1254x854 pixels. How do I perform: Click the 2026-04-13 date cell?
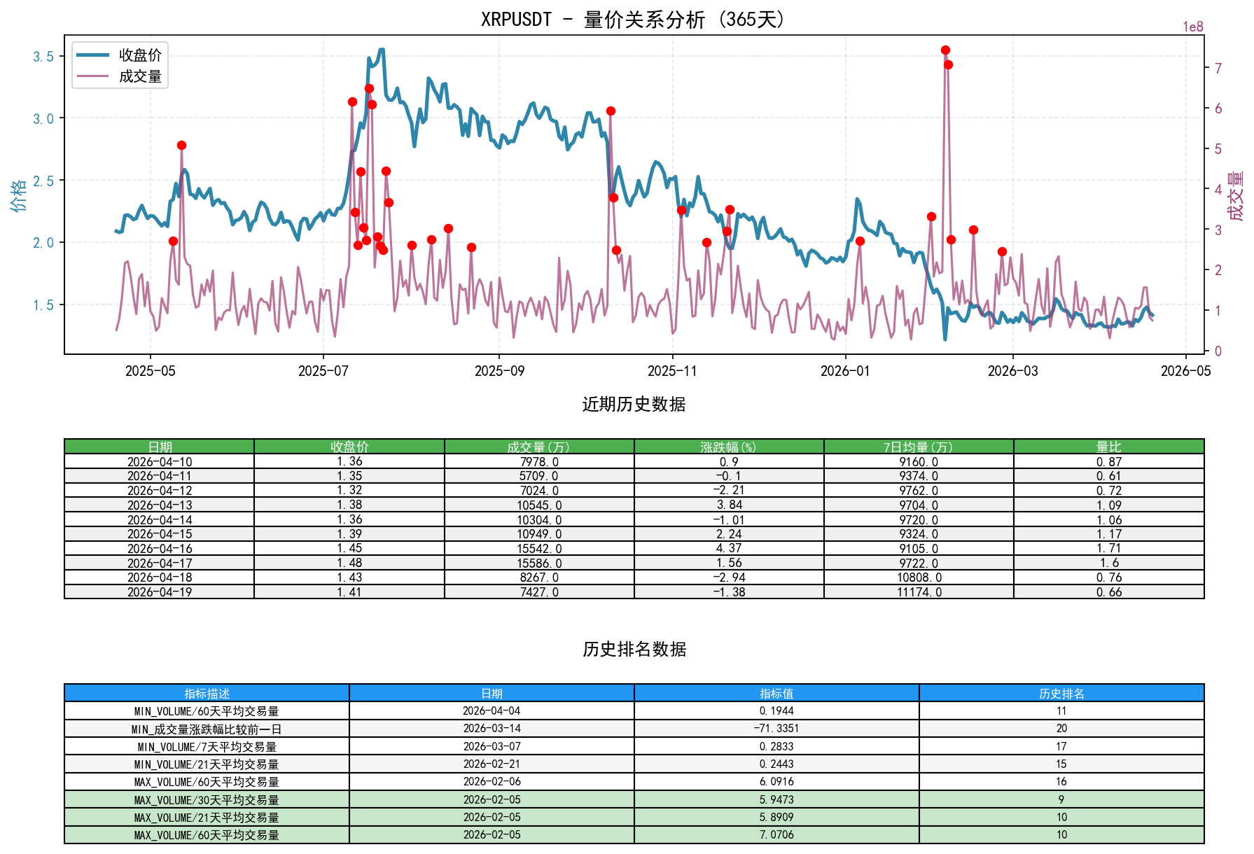pos(159,505)
